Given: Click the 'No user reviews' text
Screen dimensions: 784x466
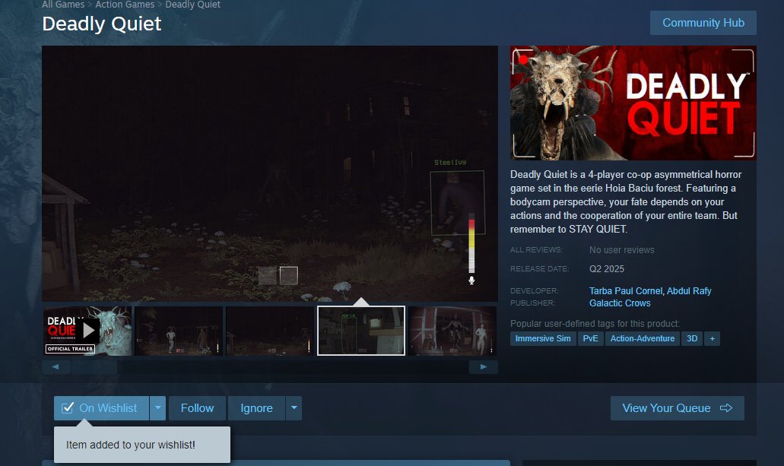Looking at the screenshot, I should [621, 250].
